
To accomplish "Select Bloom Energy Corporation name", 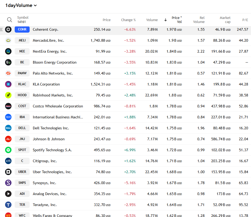I will click(54, 62).
